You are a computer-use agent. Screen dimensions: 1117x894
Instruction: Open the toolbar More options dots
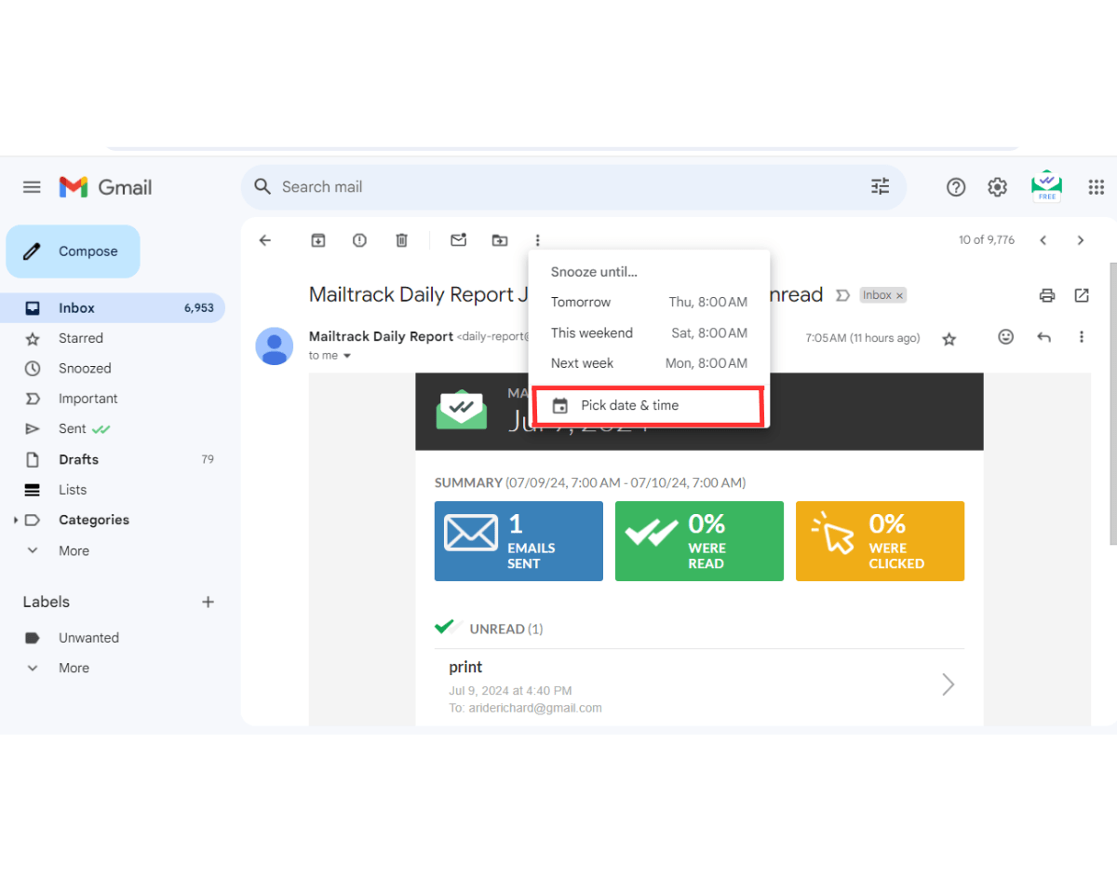(x=538, y=240)
